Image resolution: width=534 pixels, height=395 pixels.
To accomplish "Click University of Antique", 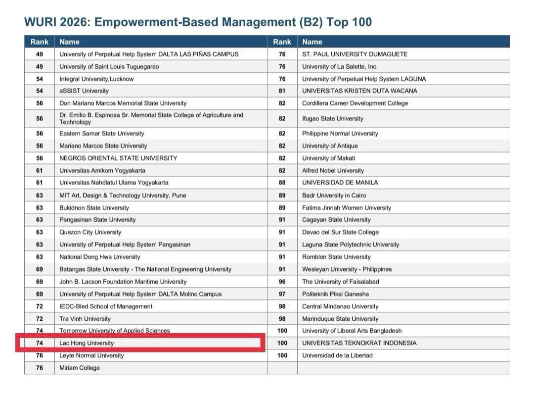I will point(330,146).
